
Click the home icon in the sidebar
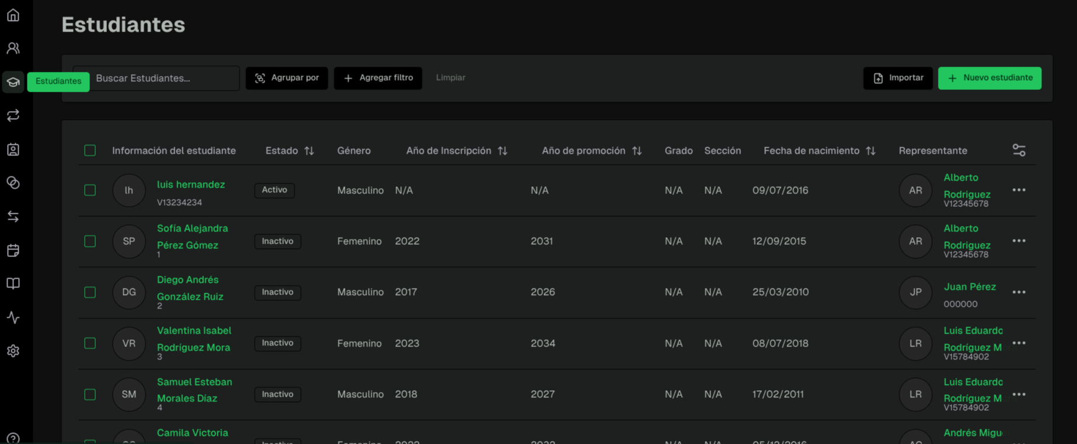click(x=13, y=15)
